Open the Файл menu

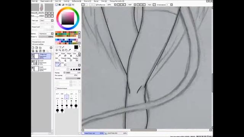[34, 1]
